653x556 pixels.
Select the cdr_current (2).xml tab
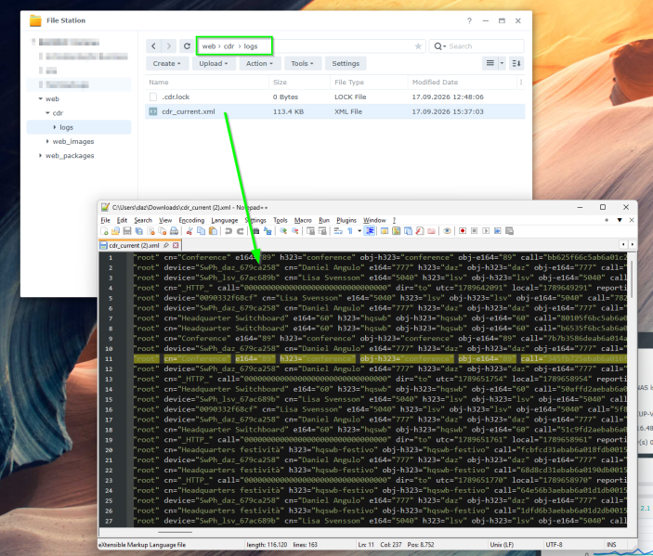134,246
